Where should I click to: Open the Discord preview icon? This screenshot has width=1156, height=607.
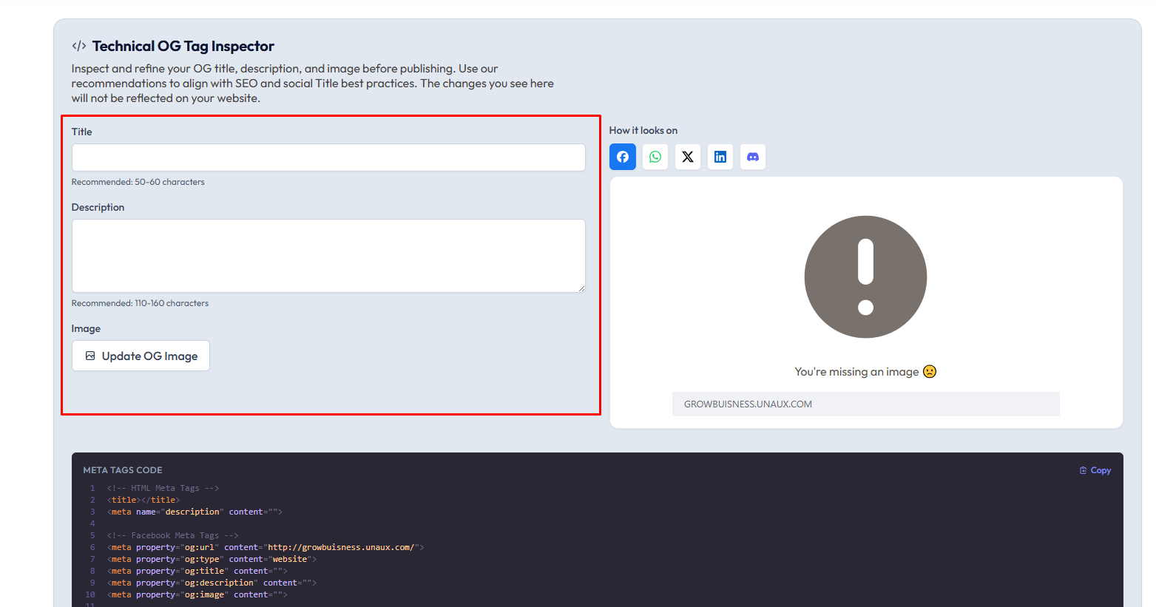click(x=753, y=157)
